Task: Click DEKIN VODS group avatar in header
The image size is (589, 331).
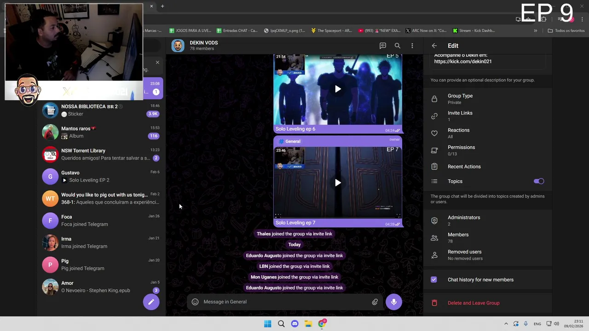Action: (178, 46)
